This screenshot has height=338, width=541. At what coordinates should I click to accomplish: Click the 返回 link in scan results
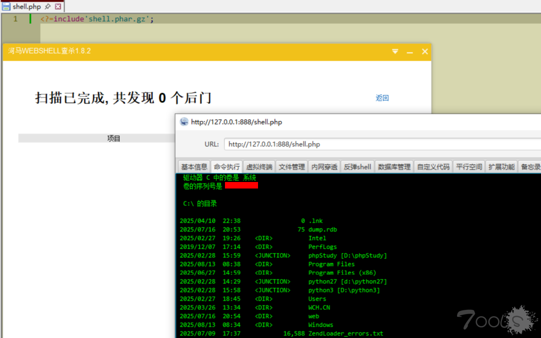[382, 98]
